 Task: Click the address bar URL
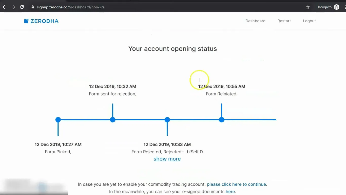(x=71, y=7)
